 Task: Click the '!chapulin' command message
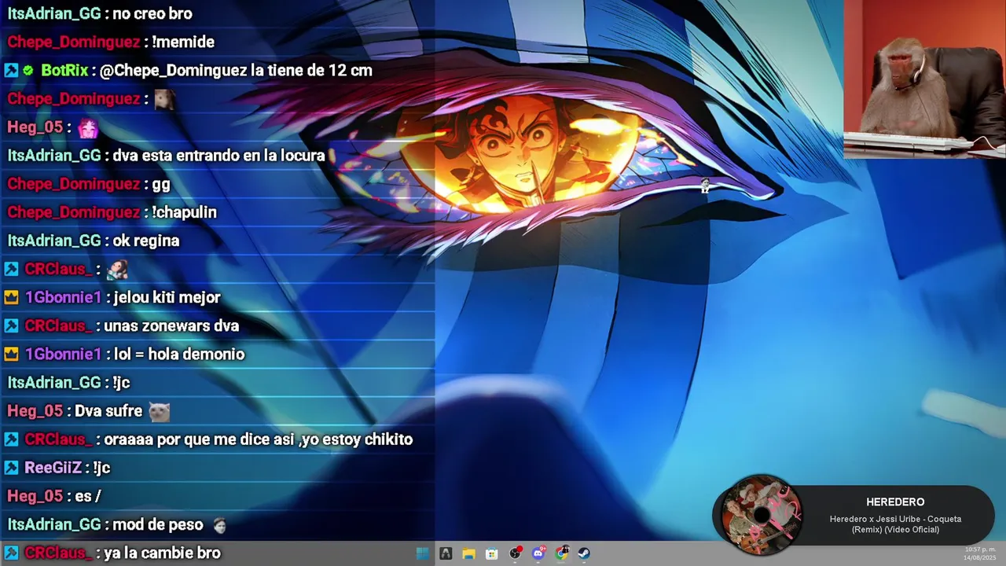coord(184,212)
